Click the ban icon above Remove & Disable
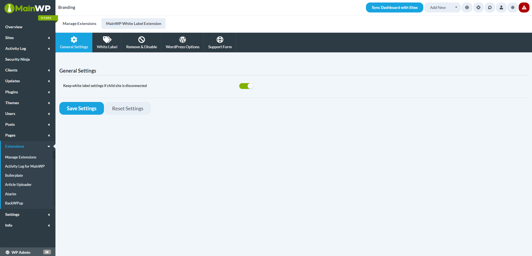This screenshot has height=256, width=532. point(142,40)
